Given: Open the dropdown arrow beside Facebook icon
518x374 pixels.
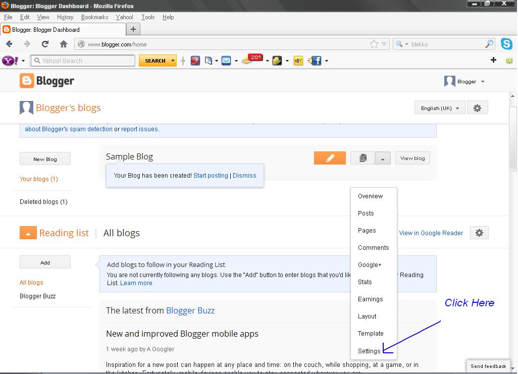Looking at the screenshot, I should tap(326, 61).
